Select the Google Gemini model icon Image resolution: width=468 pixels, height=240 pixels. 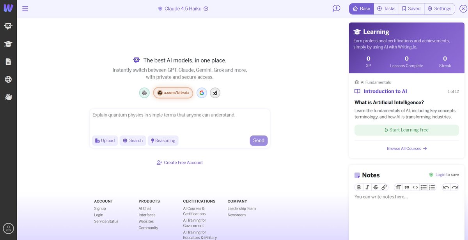point(202,93)
